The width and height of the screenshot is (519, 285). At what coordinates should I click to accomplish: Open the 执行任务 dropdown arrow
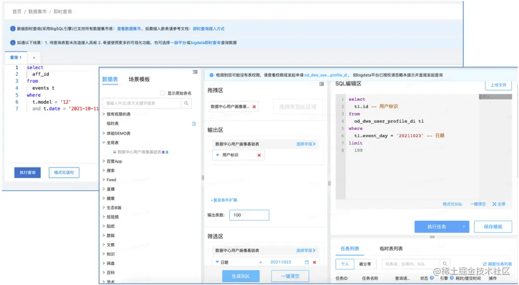click(x=462, y=226)
